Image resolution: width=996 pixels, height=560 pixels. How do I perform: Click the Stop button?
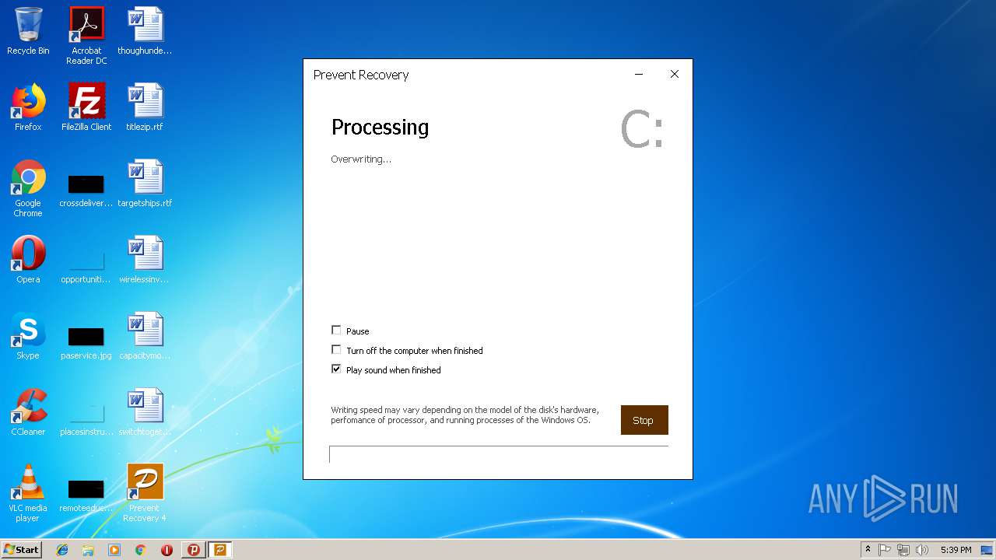[644, 420]
